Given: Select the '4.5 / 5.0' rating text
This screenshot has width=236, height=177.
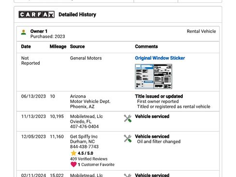Looking at the screenshot, I should tap(86, 153).
